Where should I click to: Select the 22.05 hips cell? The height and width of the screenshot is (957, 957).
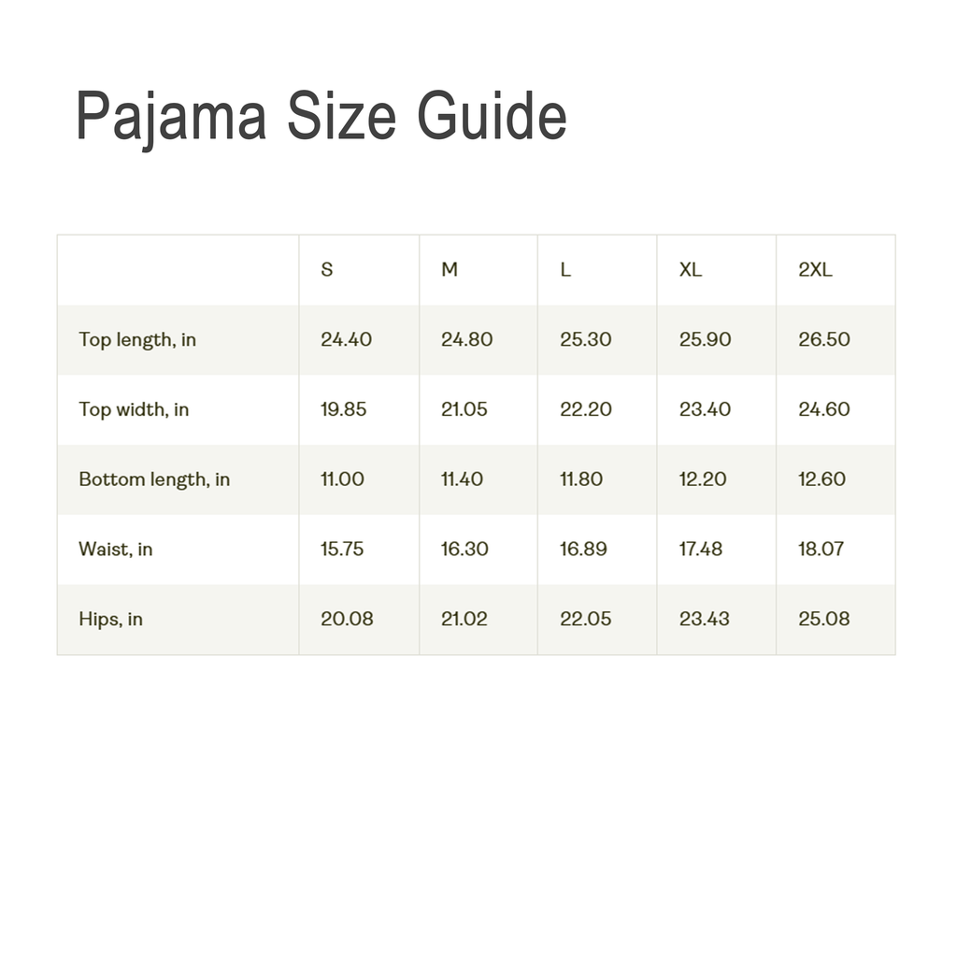(x=586, y=619)
